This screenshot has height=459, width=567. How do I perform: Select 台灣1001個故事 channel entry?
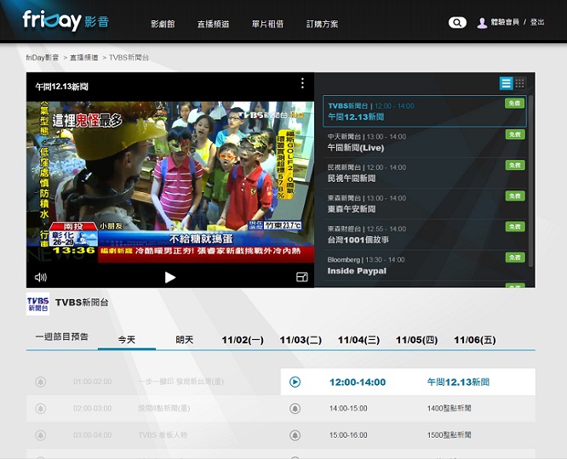click(x=425, y=234)
